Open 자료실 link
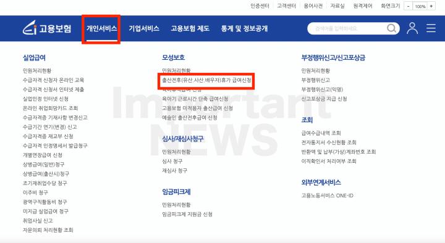This screenshot has width=445, height=243. [337, 6]
